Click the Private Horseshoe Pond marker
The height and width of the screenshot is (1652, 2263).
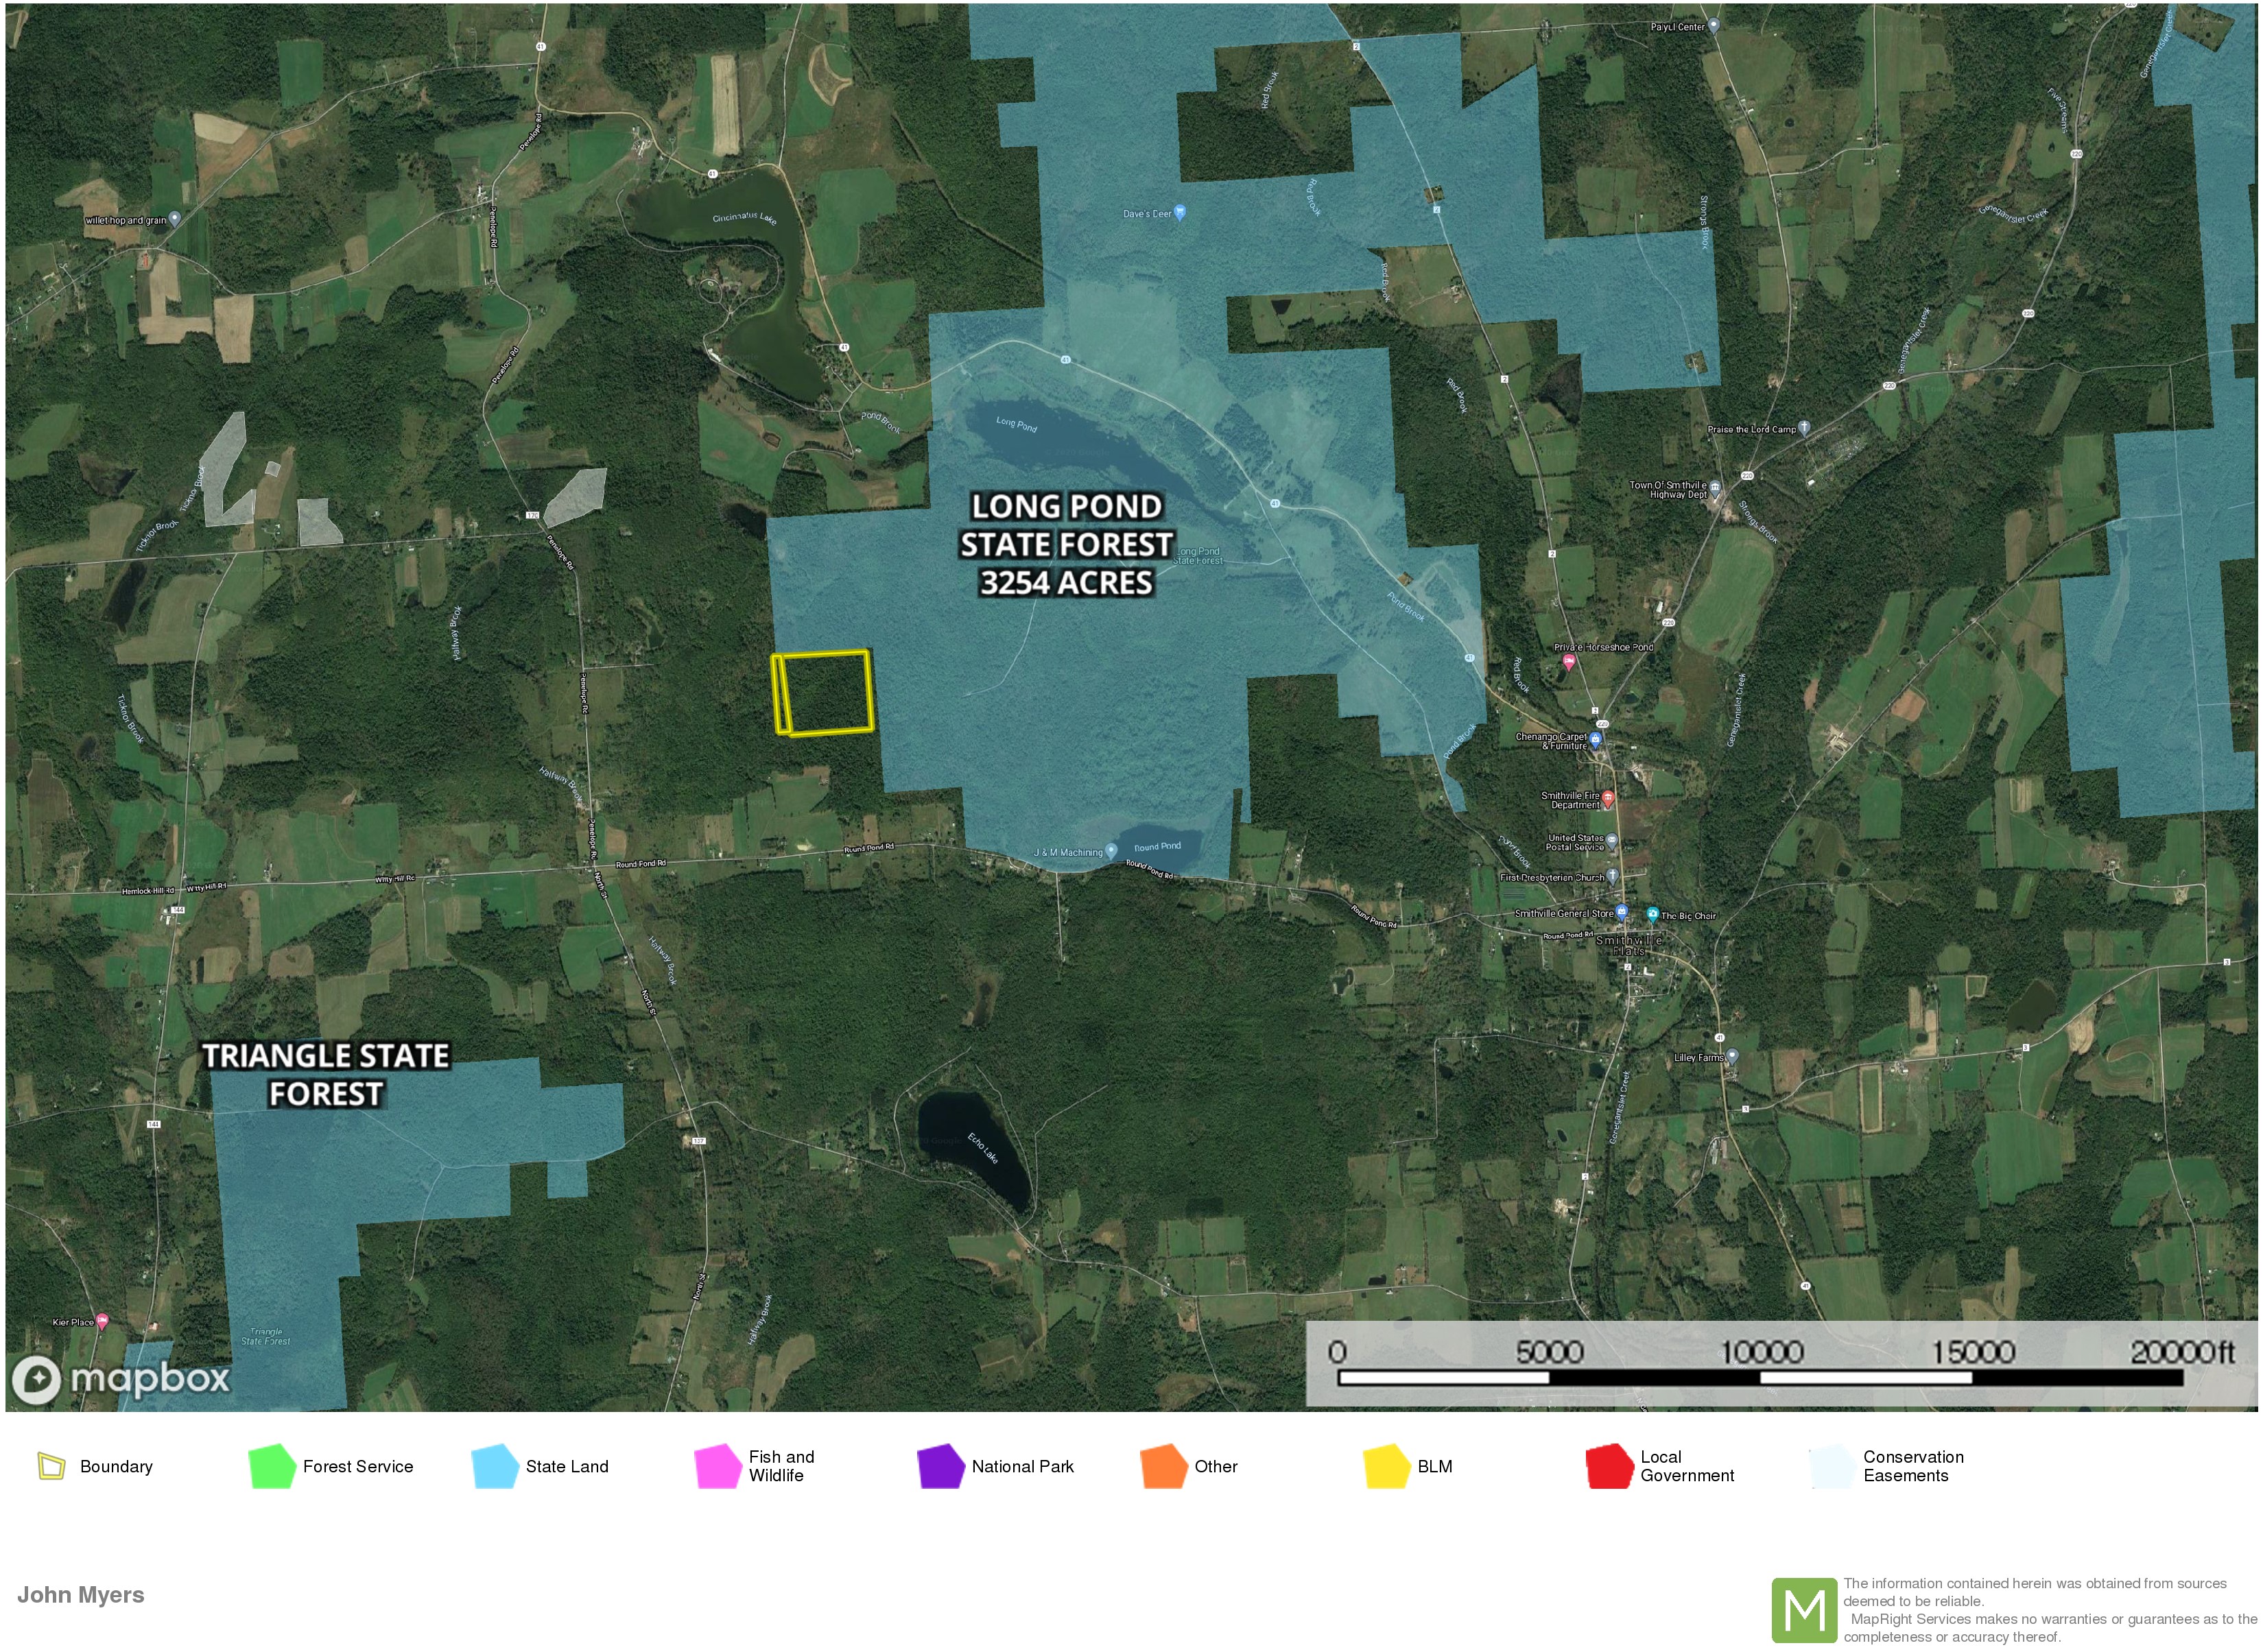(x=1569, y=662)
